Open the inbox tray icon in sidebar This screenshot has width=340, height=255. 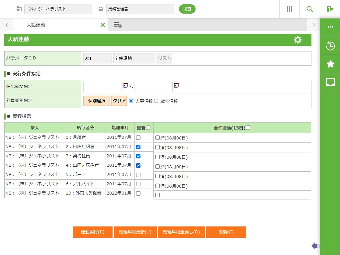pyautogui.click(x=330, y=82)
